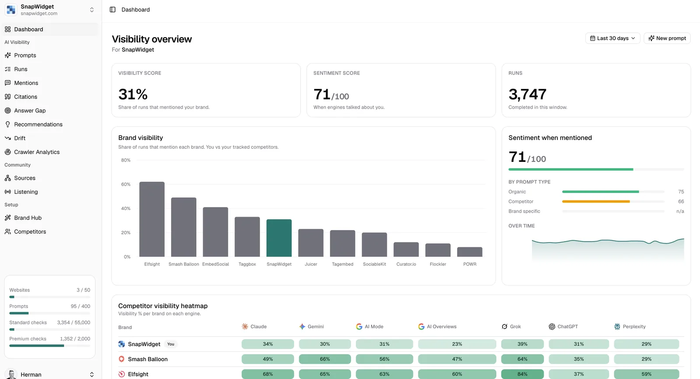Click the Competitor sentiment orange bar
This screenshot has height=379, width=700.
point(596,201)
